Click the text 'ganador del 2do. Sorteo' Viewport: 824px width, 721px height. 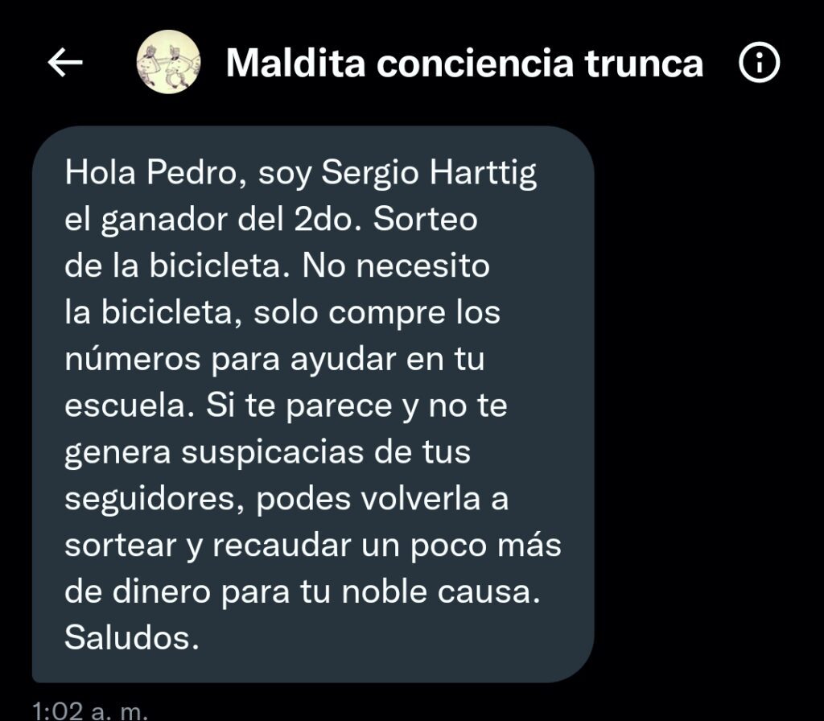pyautogui.click(x=289, y=220)
